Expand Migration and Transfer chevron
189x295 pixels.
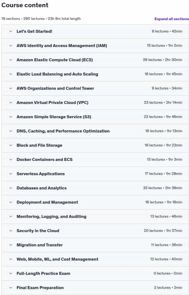pos(11,245)
